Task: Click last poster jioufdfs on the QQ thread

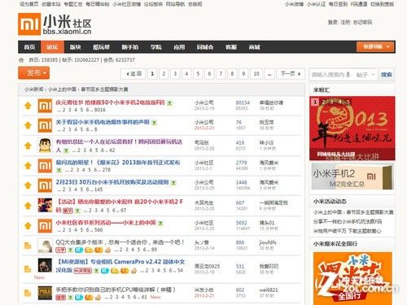Action: pyautogui.click(x=268, y=242)
